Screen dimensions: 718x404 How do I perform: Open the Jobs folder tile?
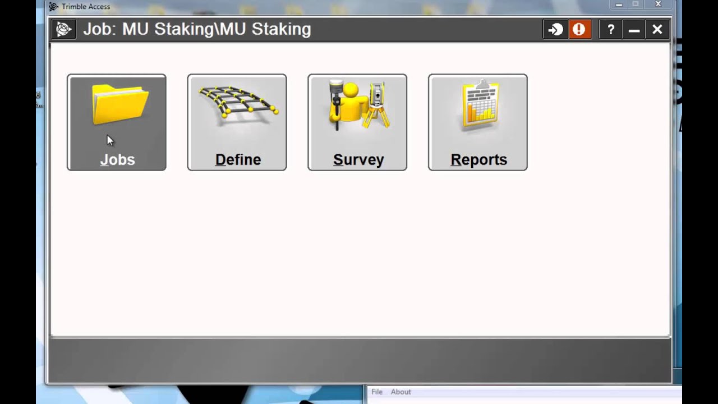point(117,122)
